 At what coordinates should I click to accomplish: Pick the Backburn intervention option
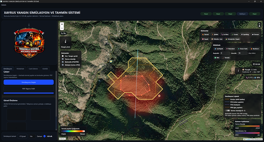[x=255, y=49]
